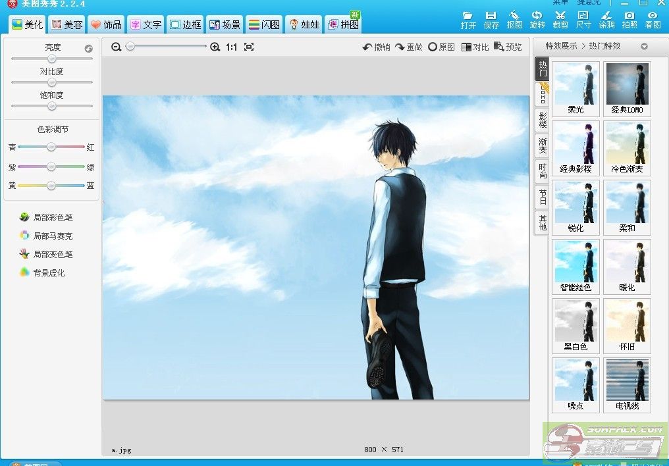Screen dimensions: 669x466
Task: Click 重做 redo button
Action: coord(408,47)
